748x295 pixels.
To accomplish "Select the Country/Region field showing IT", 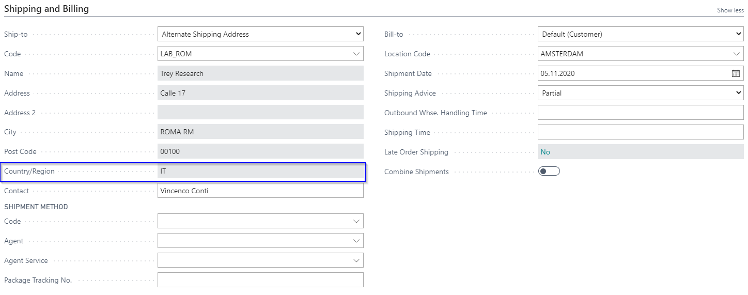I will click(260, 171).
